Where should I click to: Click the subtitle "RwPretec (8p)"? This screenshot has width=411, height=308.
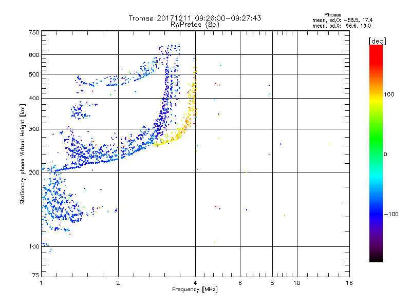click(195, 25)
